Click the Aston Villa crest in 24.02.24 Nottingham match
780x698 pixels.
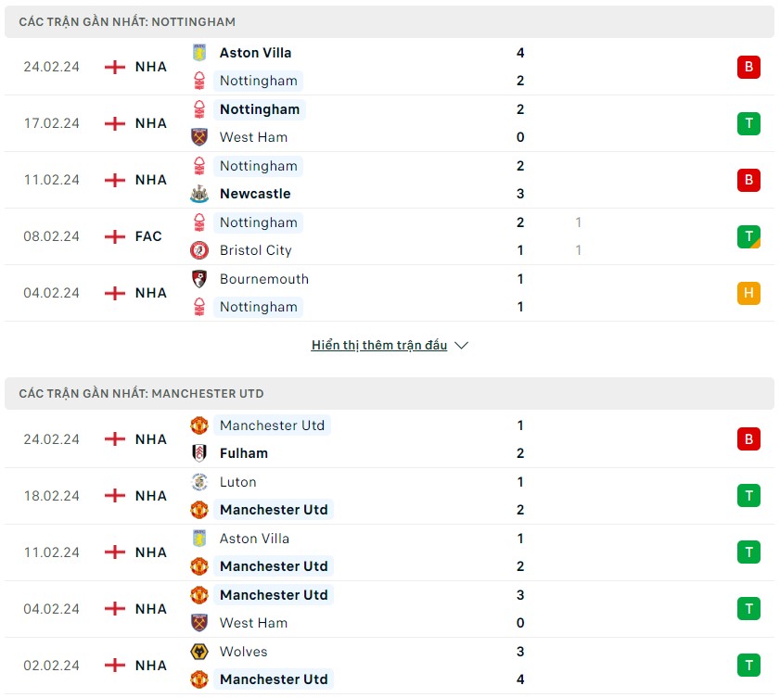pyautogui.click(x=199, y=53)
